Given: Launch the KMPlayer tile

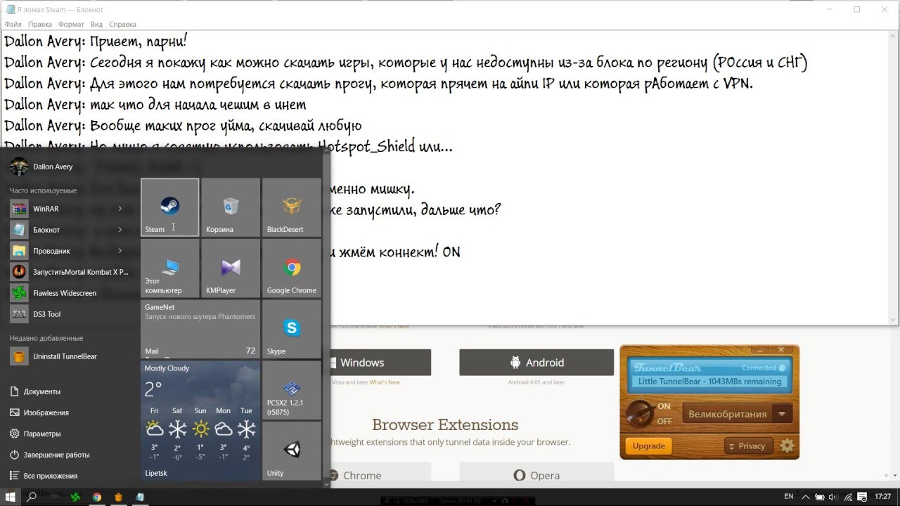Looking at the screenshot, I should (231, 268).
